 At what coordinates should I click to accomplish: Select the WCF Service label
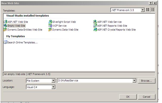coord(59,26)
